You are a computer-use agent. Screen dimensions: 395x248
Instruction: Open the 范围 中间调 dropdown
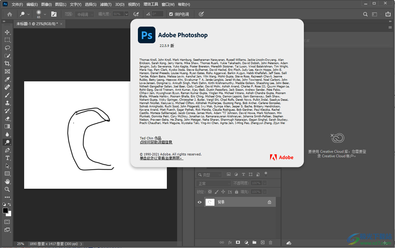(x=84, y=14)
